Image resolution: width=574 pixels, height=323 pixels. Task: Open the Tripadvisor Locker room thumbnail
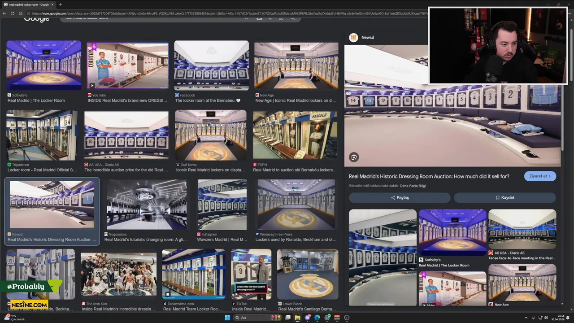pos(42,135)
